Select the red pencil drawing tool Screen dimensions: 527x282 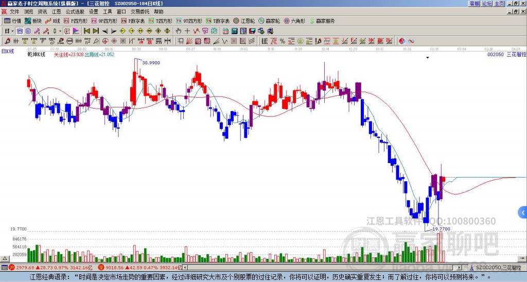7,41
